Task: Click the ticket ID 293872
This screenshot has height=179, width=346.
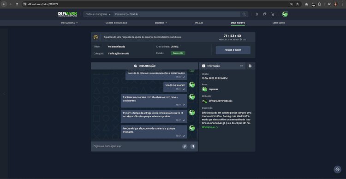Action: pyautogui.click(x=174, y=47)
